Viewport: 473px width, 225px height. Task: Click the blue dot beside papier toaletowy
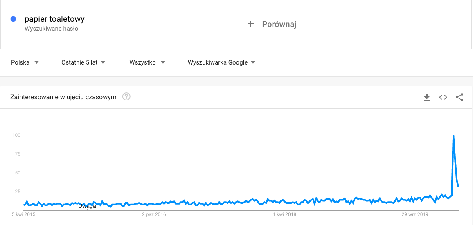point(13,19)
